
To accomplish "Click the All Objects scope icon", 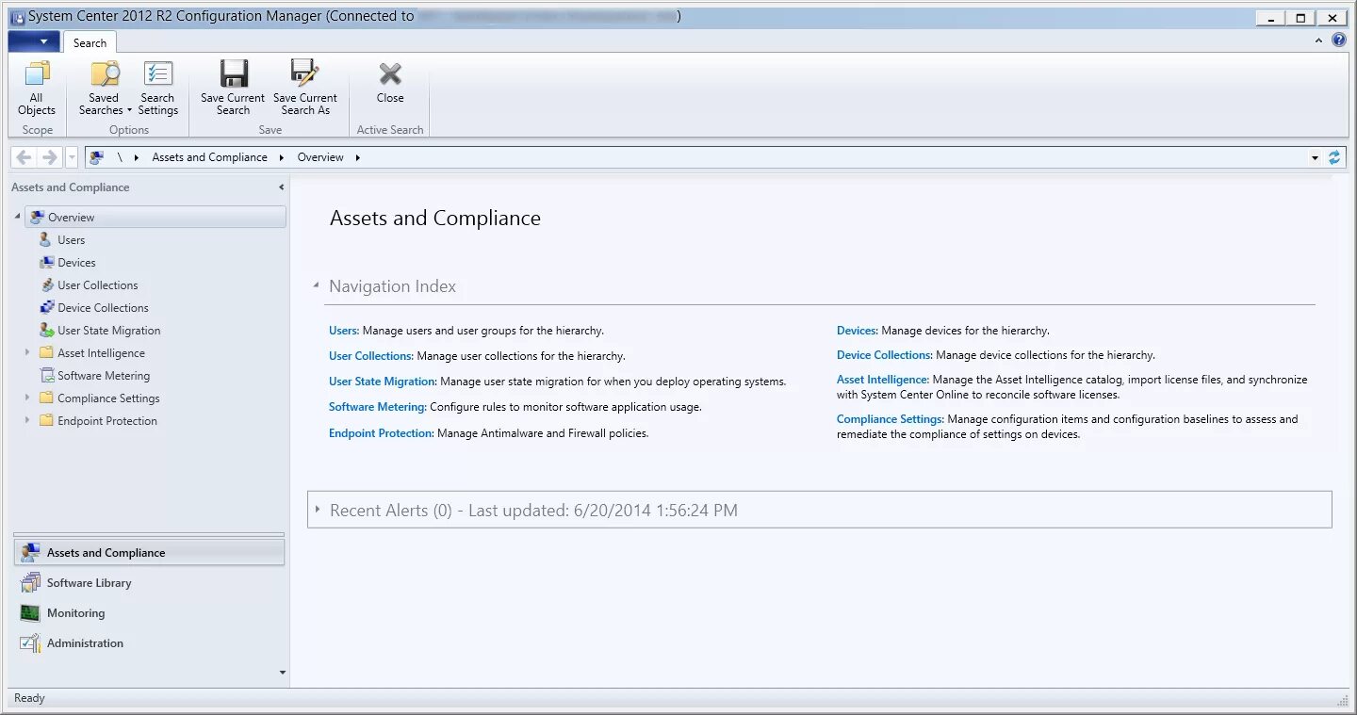I will tap(37, 74).
